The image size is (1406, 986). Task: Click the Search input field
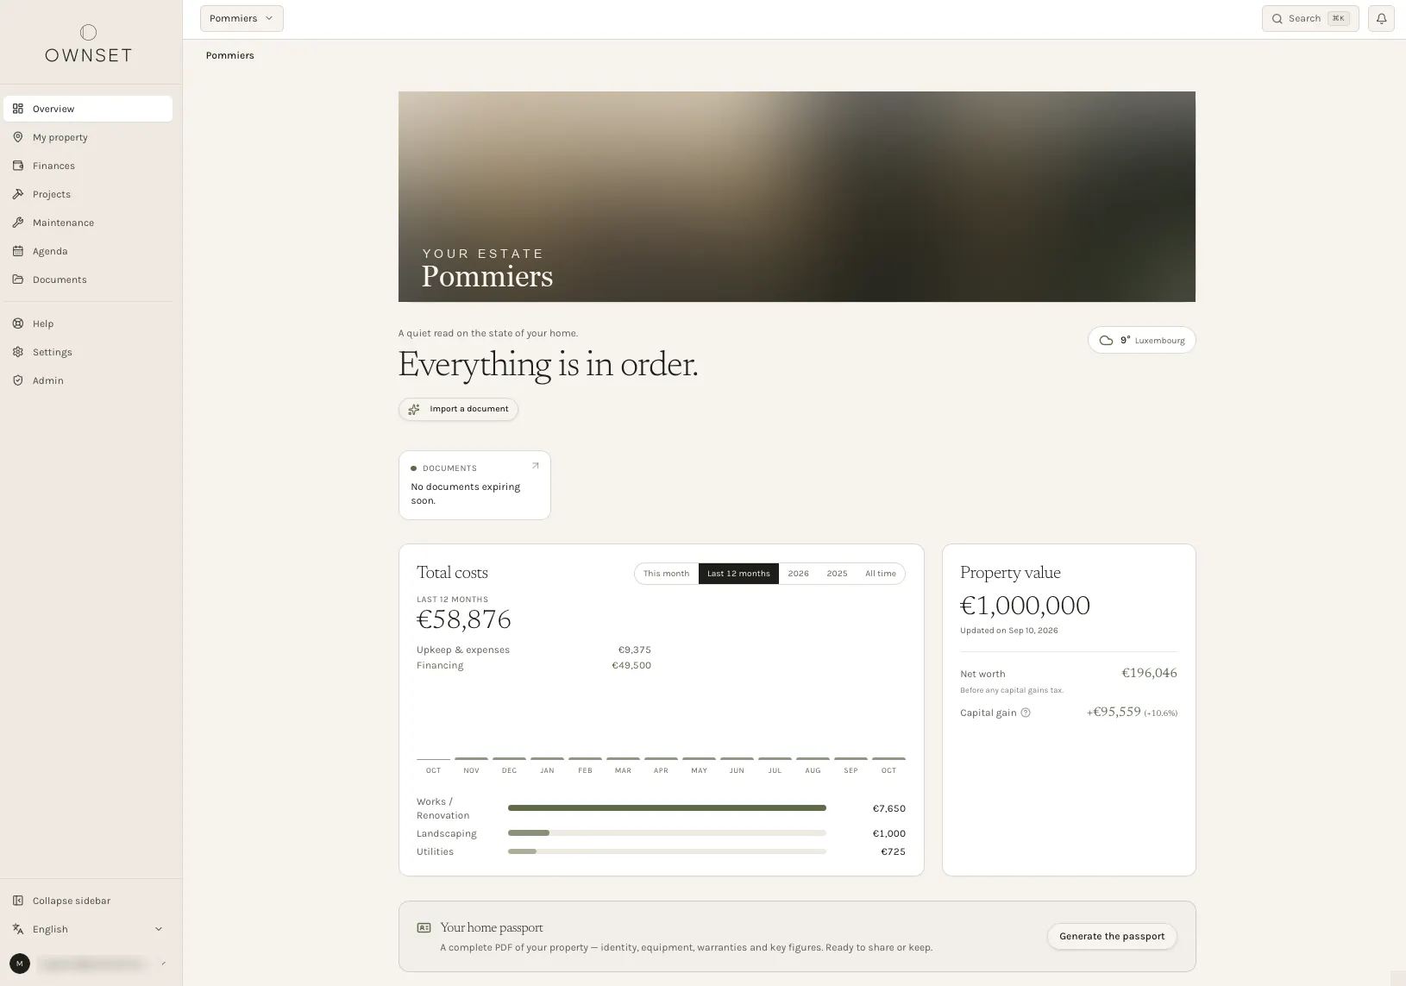point(1310,18)
